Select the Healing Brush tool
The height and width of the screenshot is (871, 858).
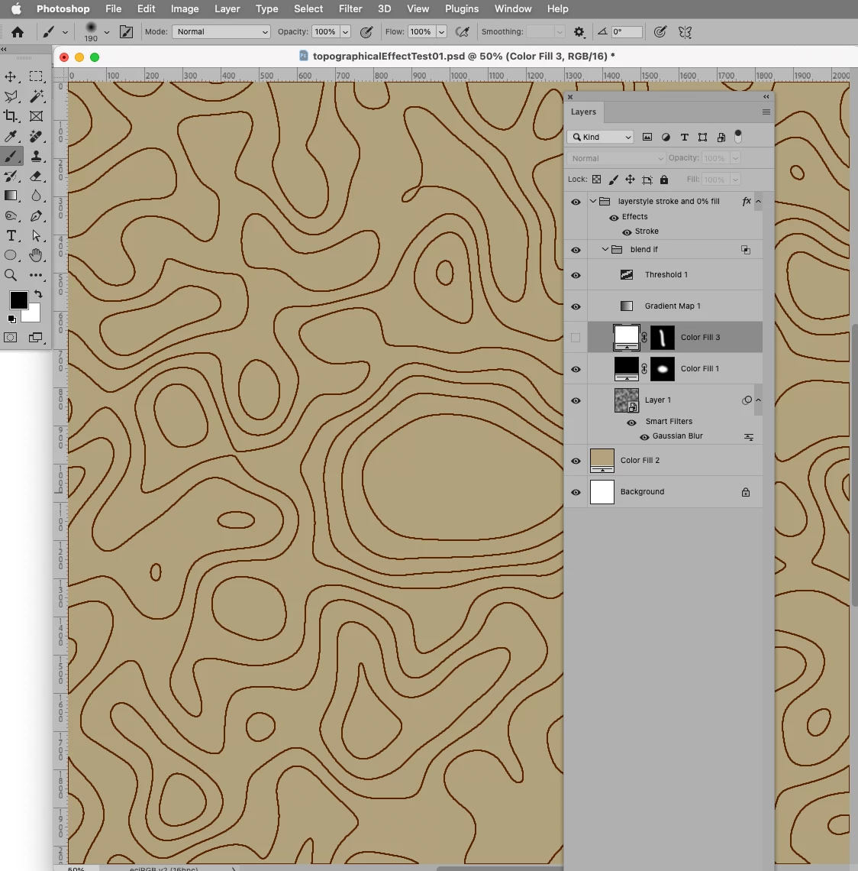point(36,136)
